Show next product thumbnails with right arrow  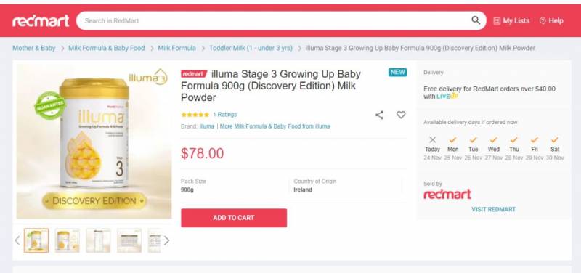pos(167,241)
